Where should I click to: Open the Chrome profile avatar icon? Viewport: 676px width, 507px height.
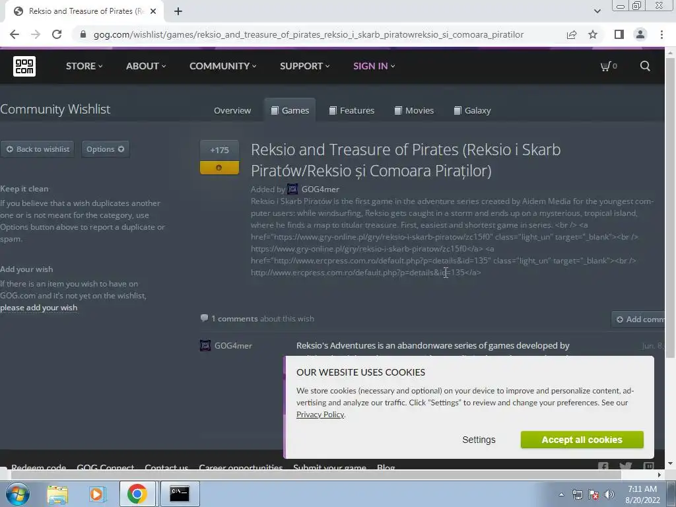pyautogui.click(x=640, y=34)
